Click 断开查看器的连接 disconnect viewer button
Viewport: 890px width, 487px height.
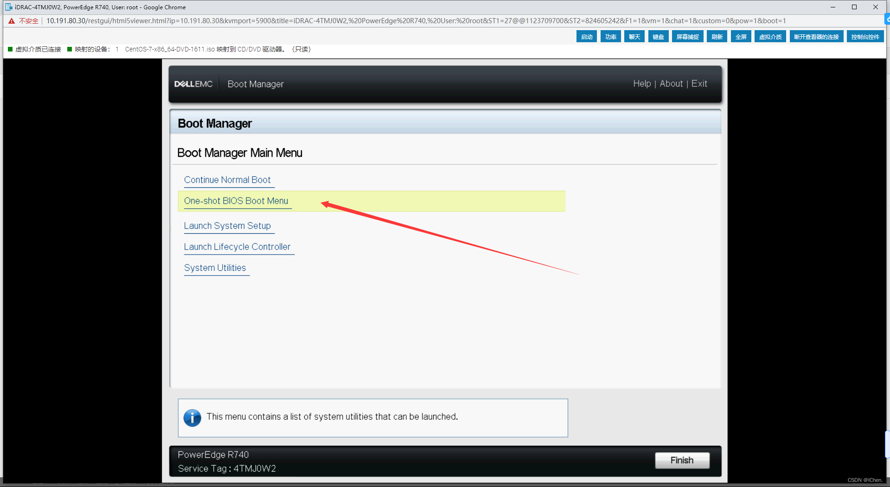816,37
